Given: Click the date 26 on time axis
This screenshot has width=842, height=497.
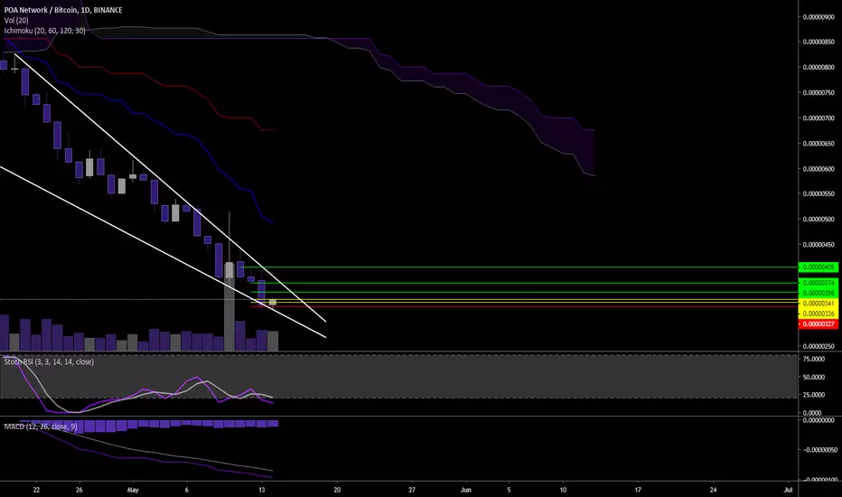Looking at the screenshot, I should [x=79, y=490].
